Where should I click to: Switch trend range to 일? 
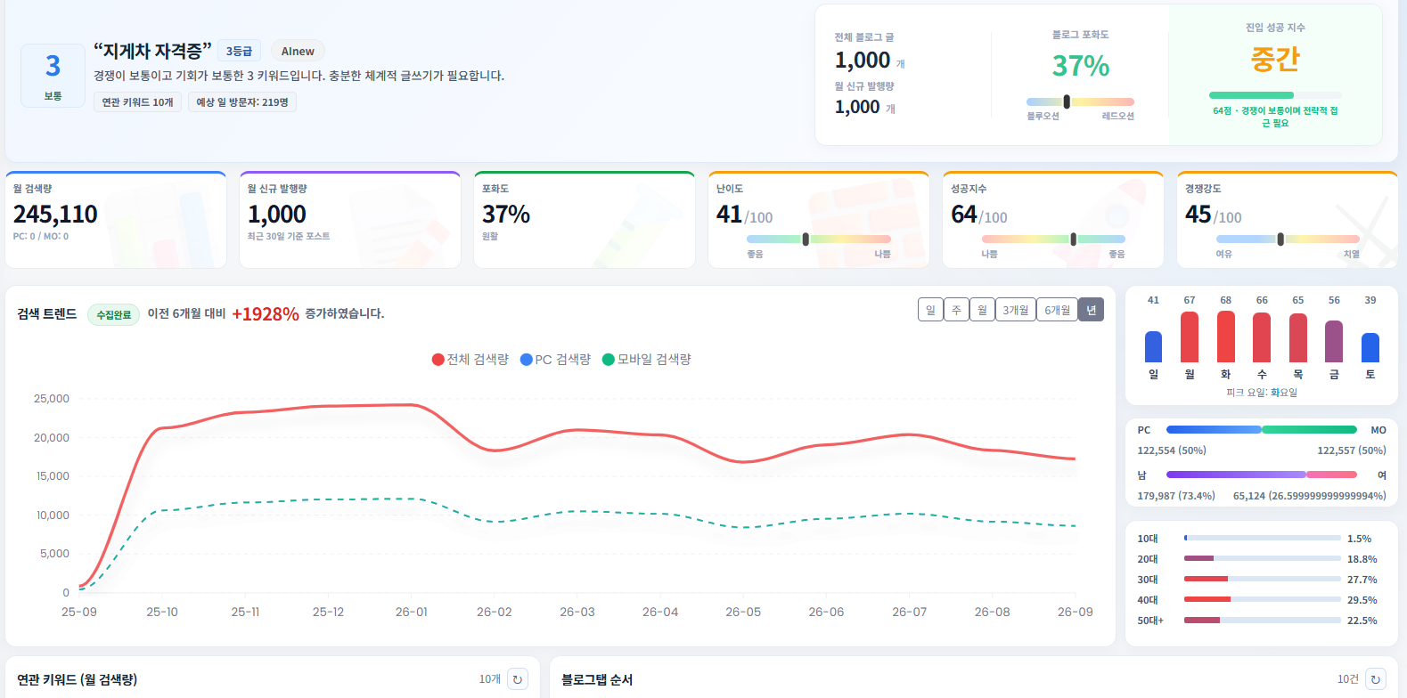(930, 310)
